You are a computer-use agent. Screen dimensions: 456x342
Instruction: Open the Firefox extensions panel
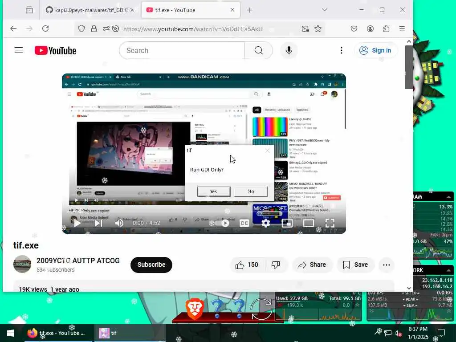click(x=386, y=28)
